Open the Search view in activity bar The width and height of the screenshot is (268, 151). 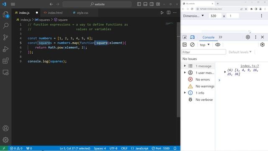5,26
